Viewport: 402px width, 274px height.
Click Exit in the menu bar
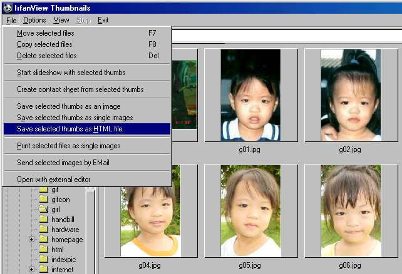click(103, 20)
